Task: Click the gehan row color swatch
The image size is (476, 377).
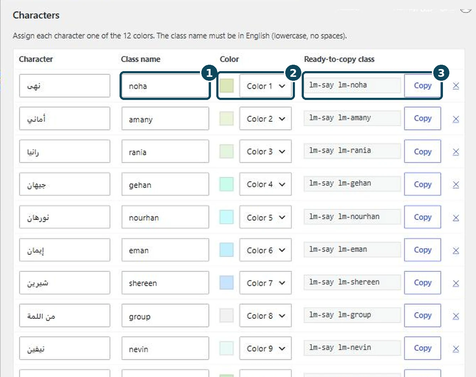Action: 227,184
